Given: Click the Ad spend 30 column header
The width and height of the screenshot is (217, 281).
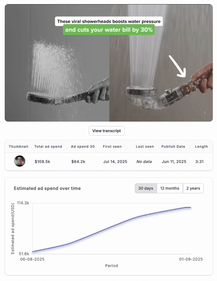Looking at the screenshot, I should pyautogui.click(x=83, y=146).
